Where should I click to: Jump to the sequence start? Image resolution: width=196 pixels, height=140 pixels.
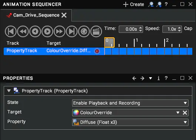[11, 31]
